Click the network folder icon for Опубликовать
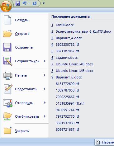This screenshot has height=146, width=114. point(7,116)
